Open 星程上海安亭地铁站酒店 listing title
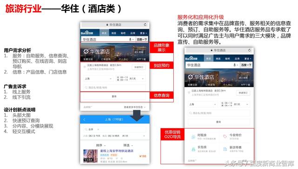The image size is (298, 169). [117, 151]
